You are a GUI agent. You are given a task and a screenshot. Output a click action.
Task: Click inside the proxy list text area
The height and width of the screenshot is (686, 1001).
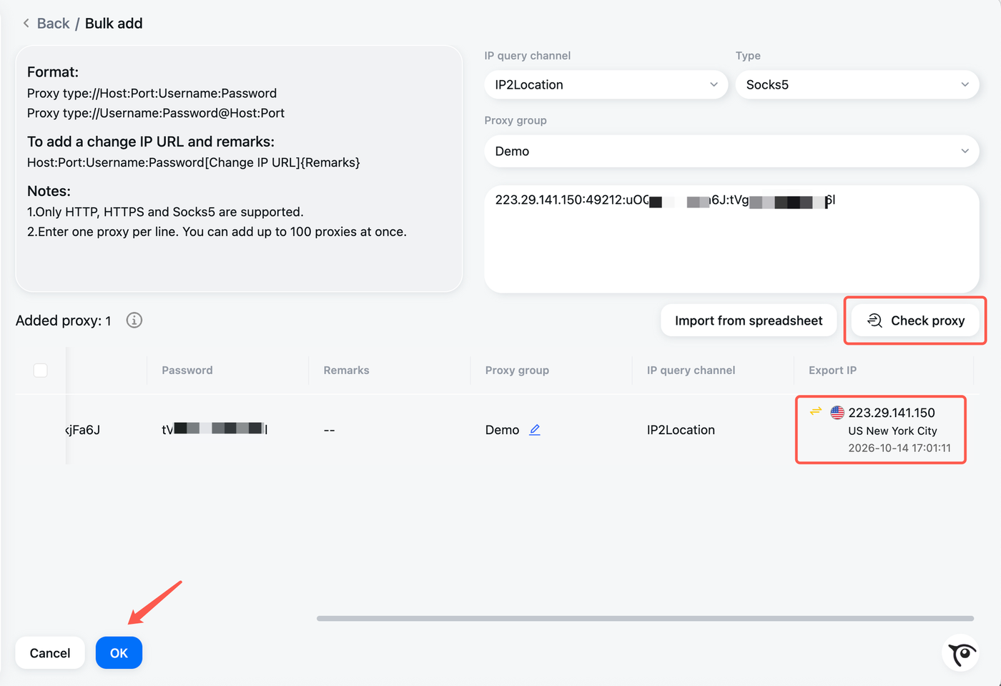click(731, 239)
